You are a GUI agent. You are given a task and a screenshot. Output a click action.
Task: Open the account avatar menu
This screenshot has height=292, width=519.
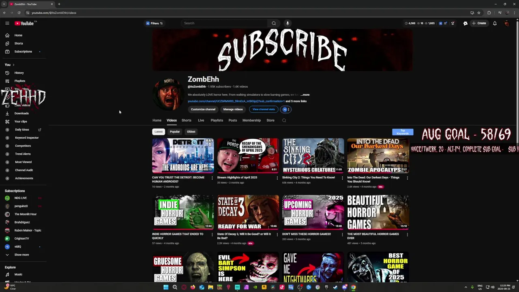(x=507, y=23)
